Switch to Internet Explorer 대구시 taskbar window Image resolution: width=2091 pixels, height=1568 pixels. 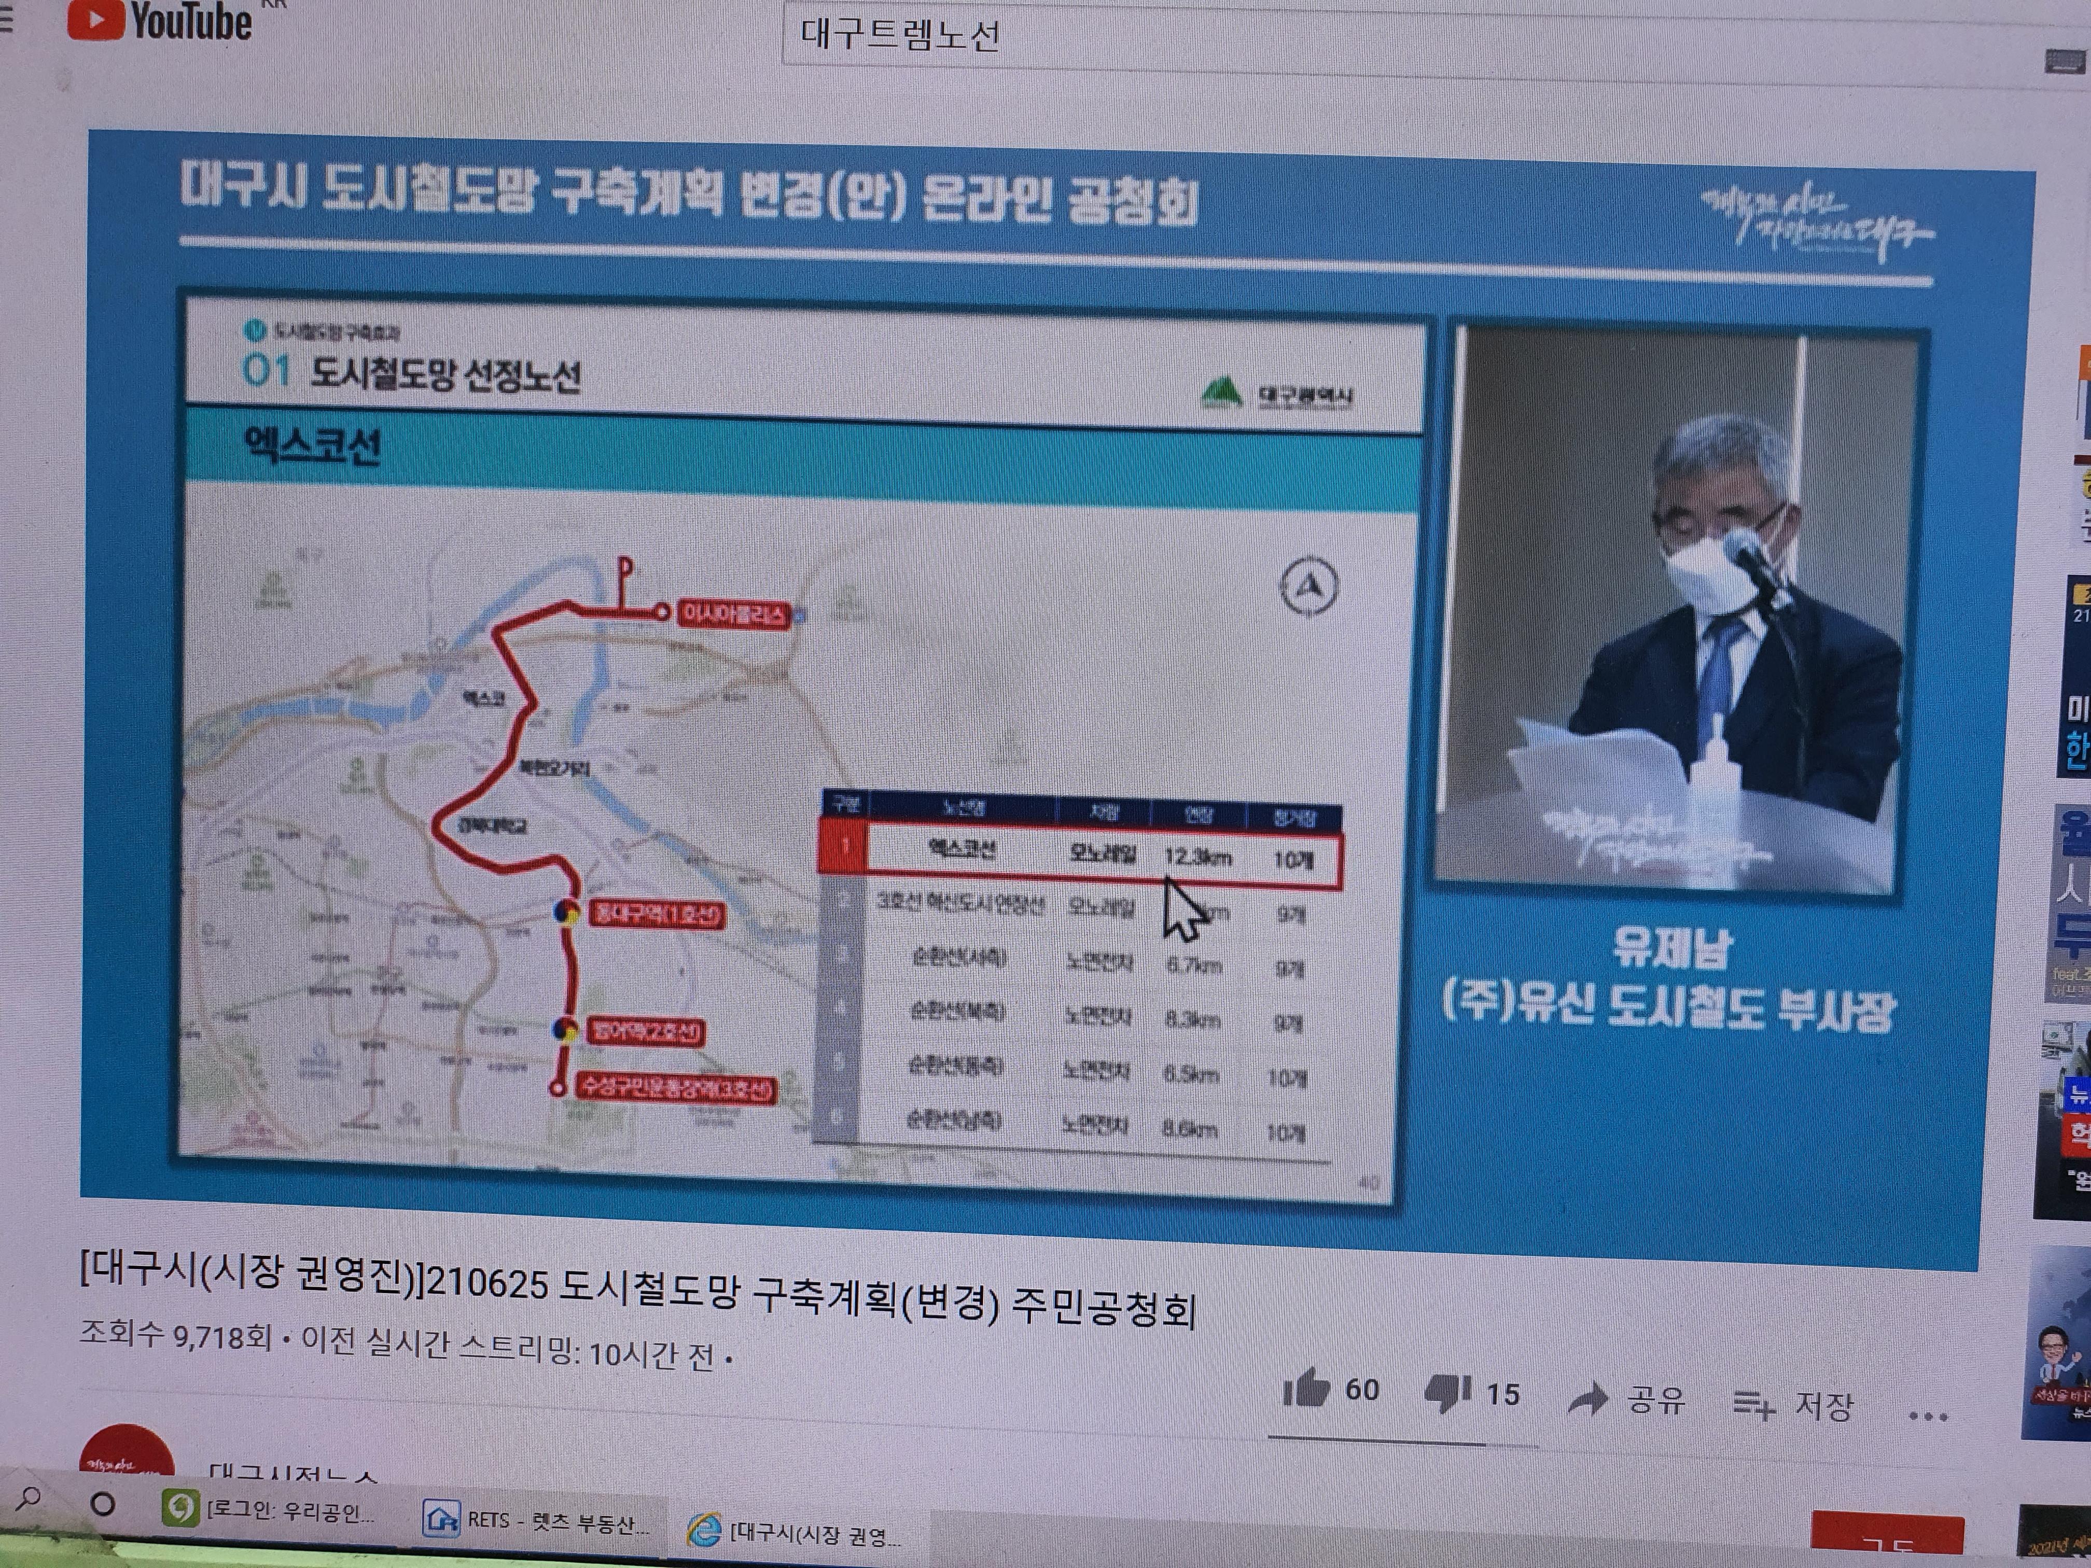coord(794,1532)
